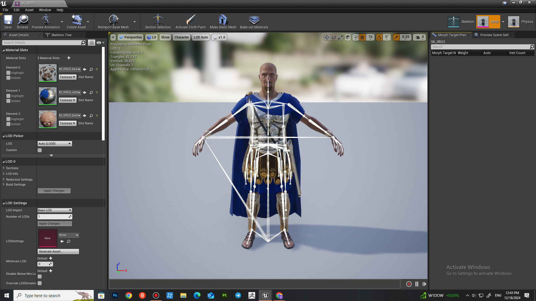Enable Highlight for Element 0
The height and width of the screenshot is (301, 536).
click(8, 73)
